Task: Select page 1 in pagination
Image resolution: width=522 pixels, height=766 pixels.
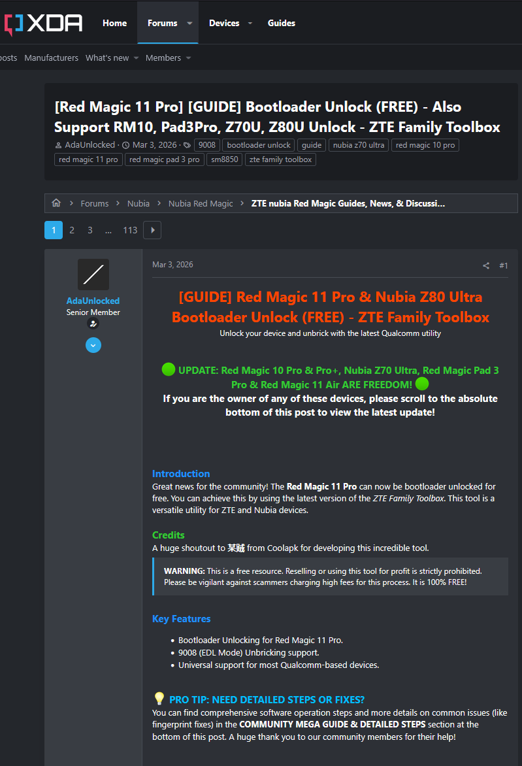Action: coord(54,230)
